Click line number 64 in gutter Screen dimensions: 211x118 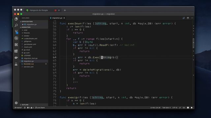54,58
